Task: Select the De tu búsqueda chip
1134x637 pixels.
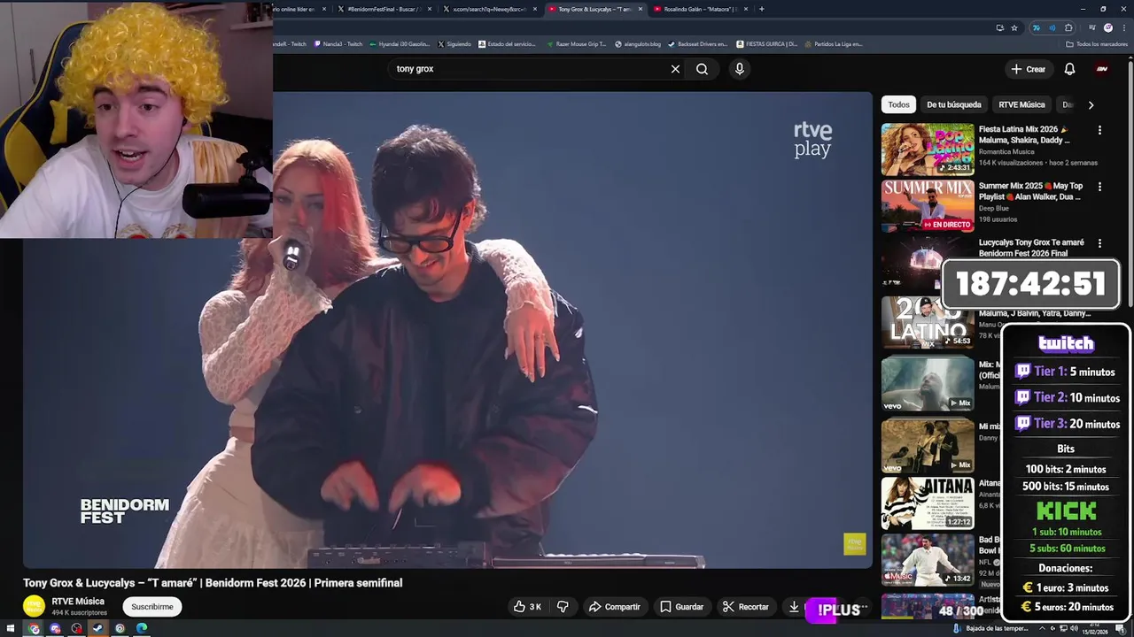Action: pos(953,104)
